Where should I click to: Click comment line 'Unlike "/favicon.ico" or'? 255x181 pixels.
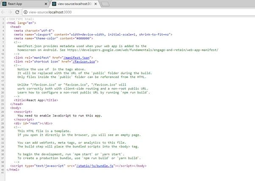point(72,85)
